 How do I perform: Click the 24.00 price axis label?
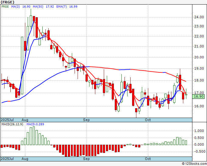[x=199, y=17]
